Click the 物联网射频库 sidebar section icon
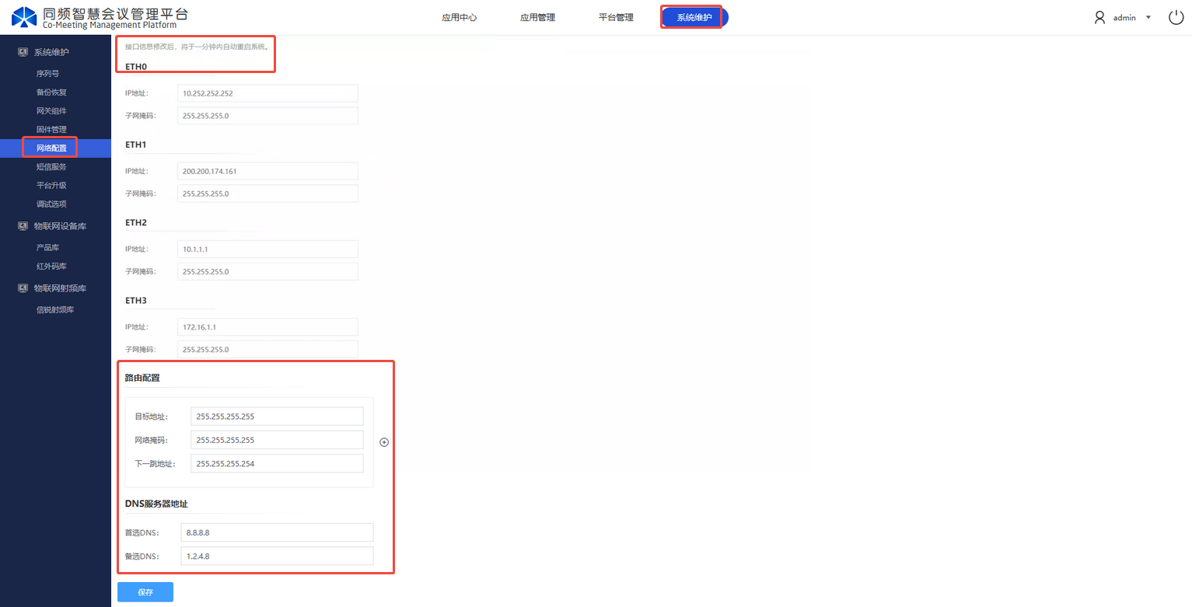Viewport: 1192px width, 607px height. pyautogui.click(x=23, y=288)
